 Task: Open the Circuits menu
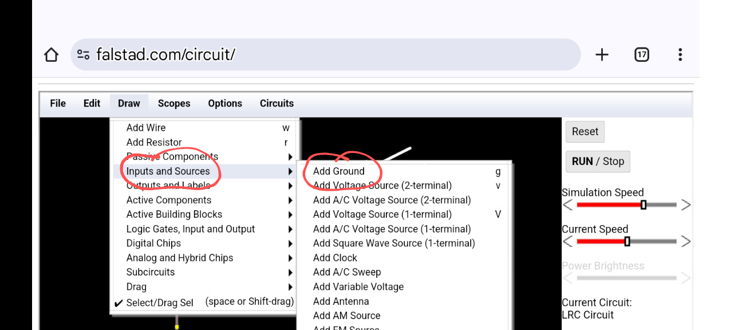pyautogui.click(x=277, y=103)
